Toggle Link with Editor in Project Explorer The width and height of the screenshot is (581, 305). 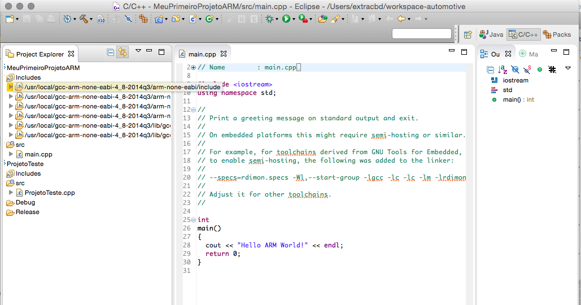[x=123, y=53]
